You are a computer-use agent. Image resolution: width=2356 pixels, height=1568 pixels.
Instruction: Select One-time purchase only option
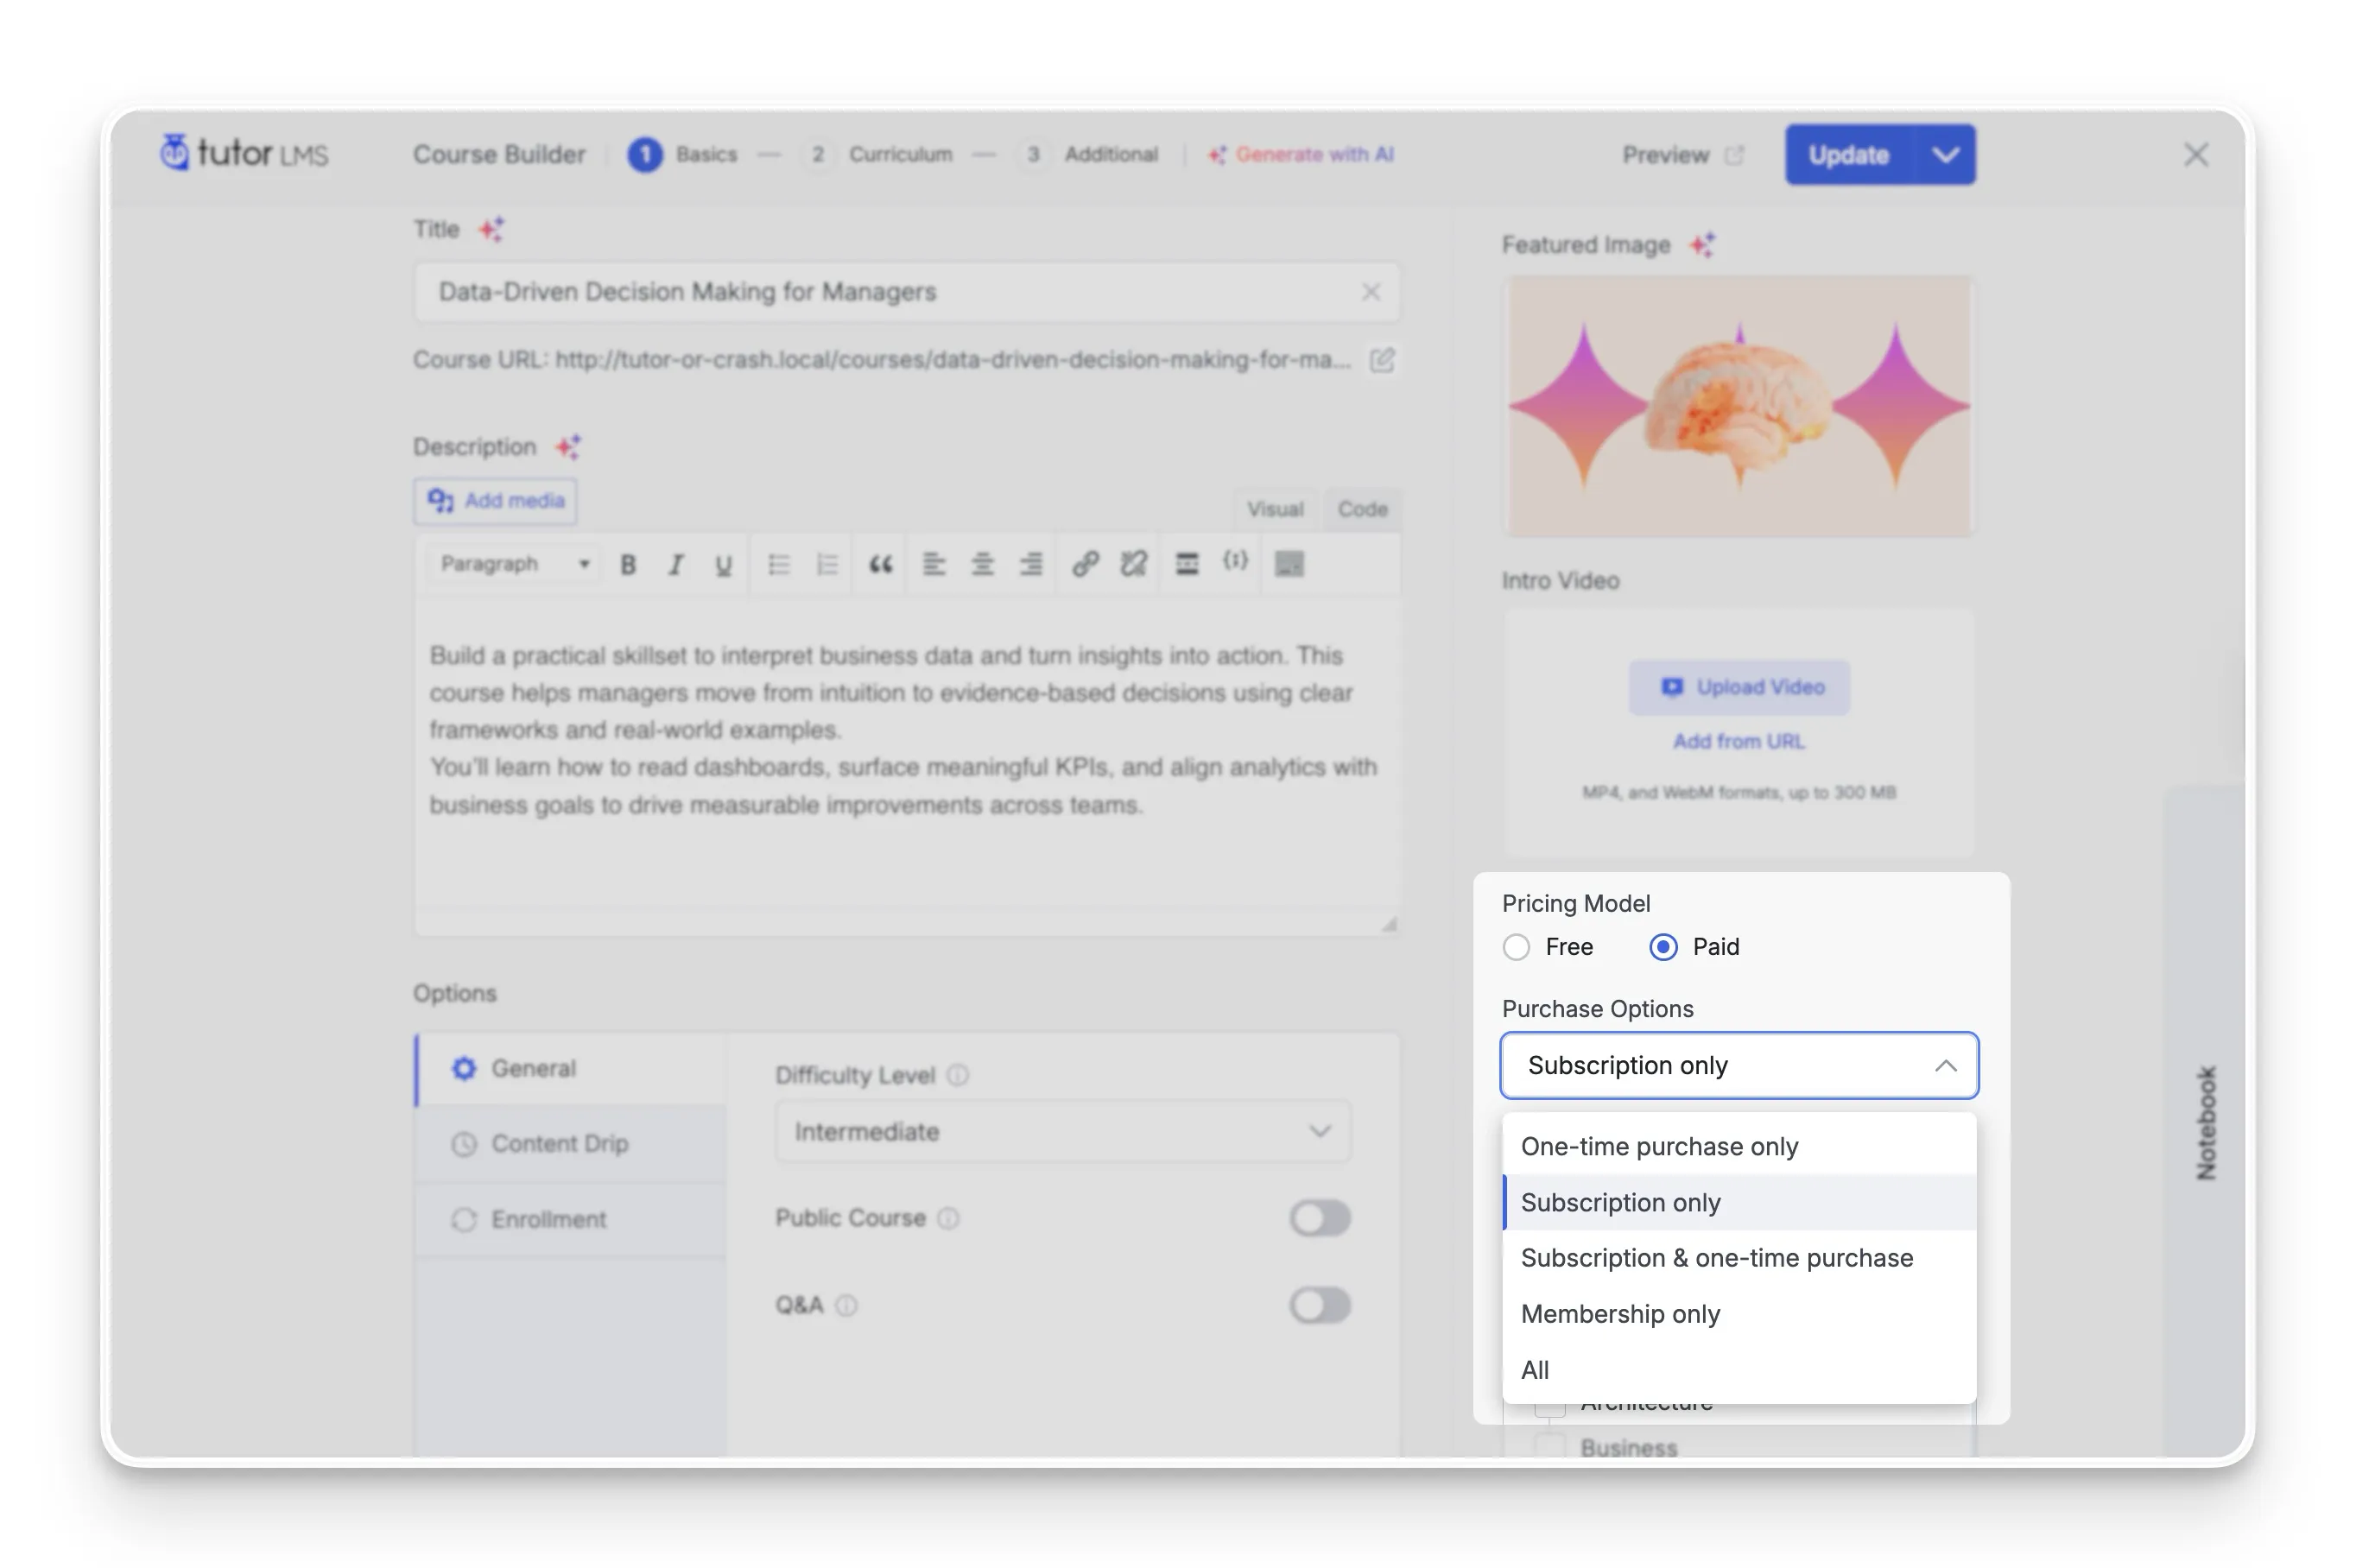point(1659,1146)
